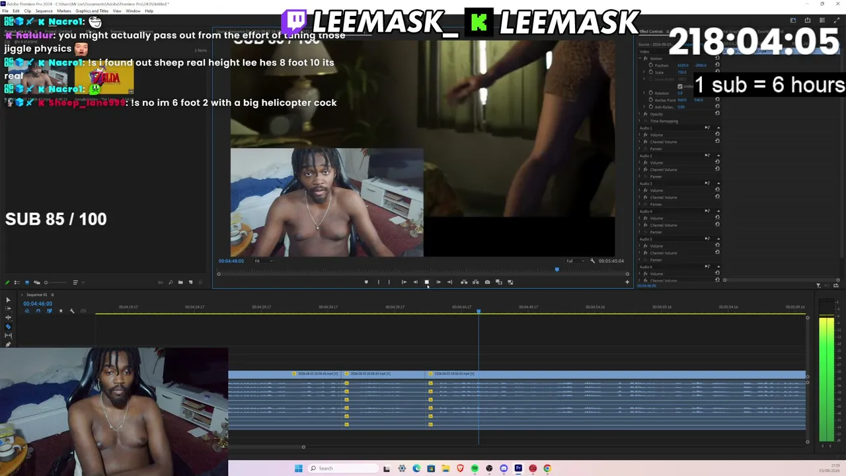
Task: Open the Fit zoom level dropdown
Action: 262,261
